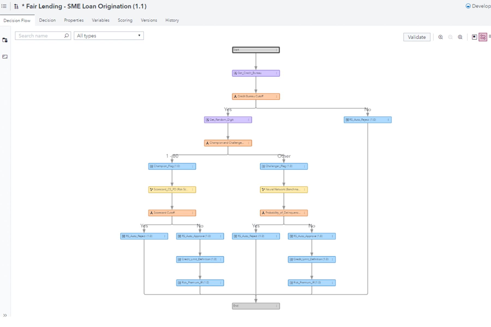Open the objects pane icon in left sidebar
This screenshot has height=327, width=491.
[x=5, y=40]
